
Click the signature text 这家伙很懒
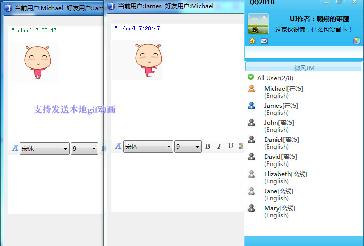point(313,30)
